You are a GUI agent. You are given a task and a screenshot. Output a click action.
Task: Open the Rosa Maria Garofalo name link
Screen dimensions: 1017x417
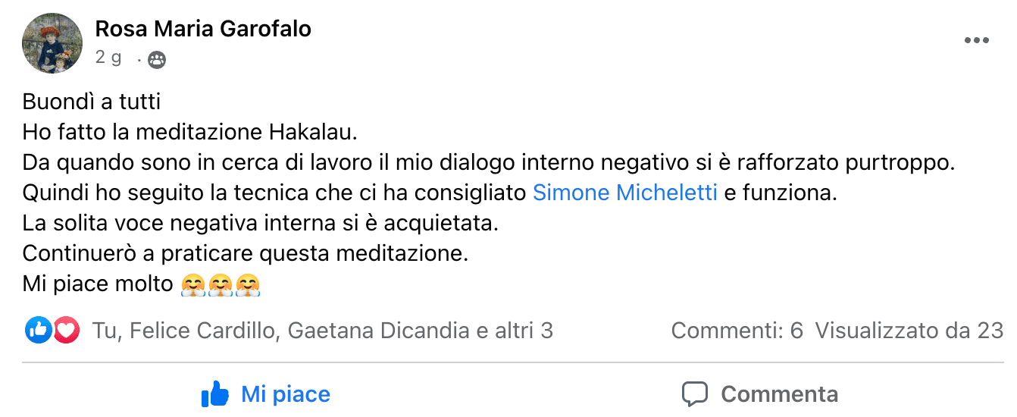tap(203, 29)
